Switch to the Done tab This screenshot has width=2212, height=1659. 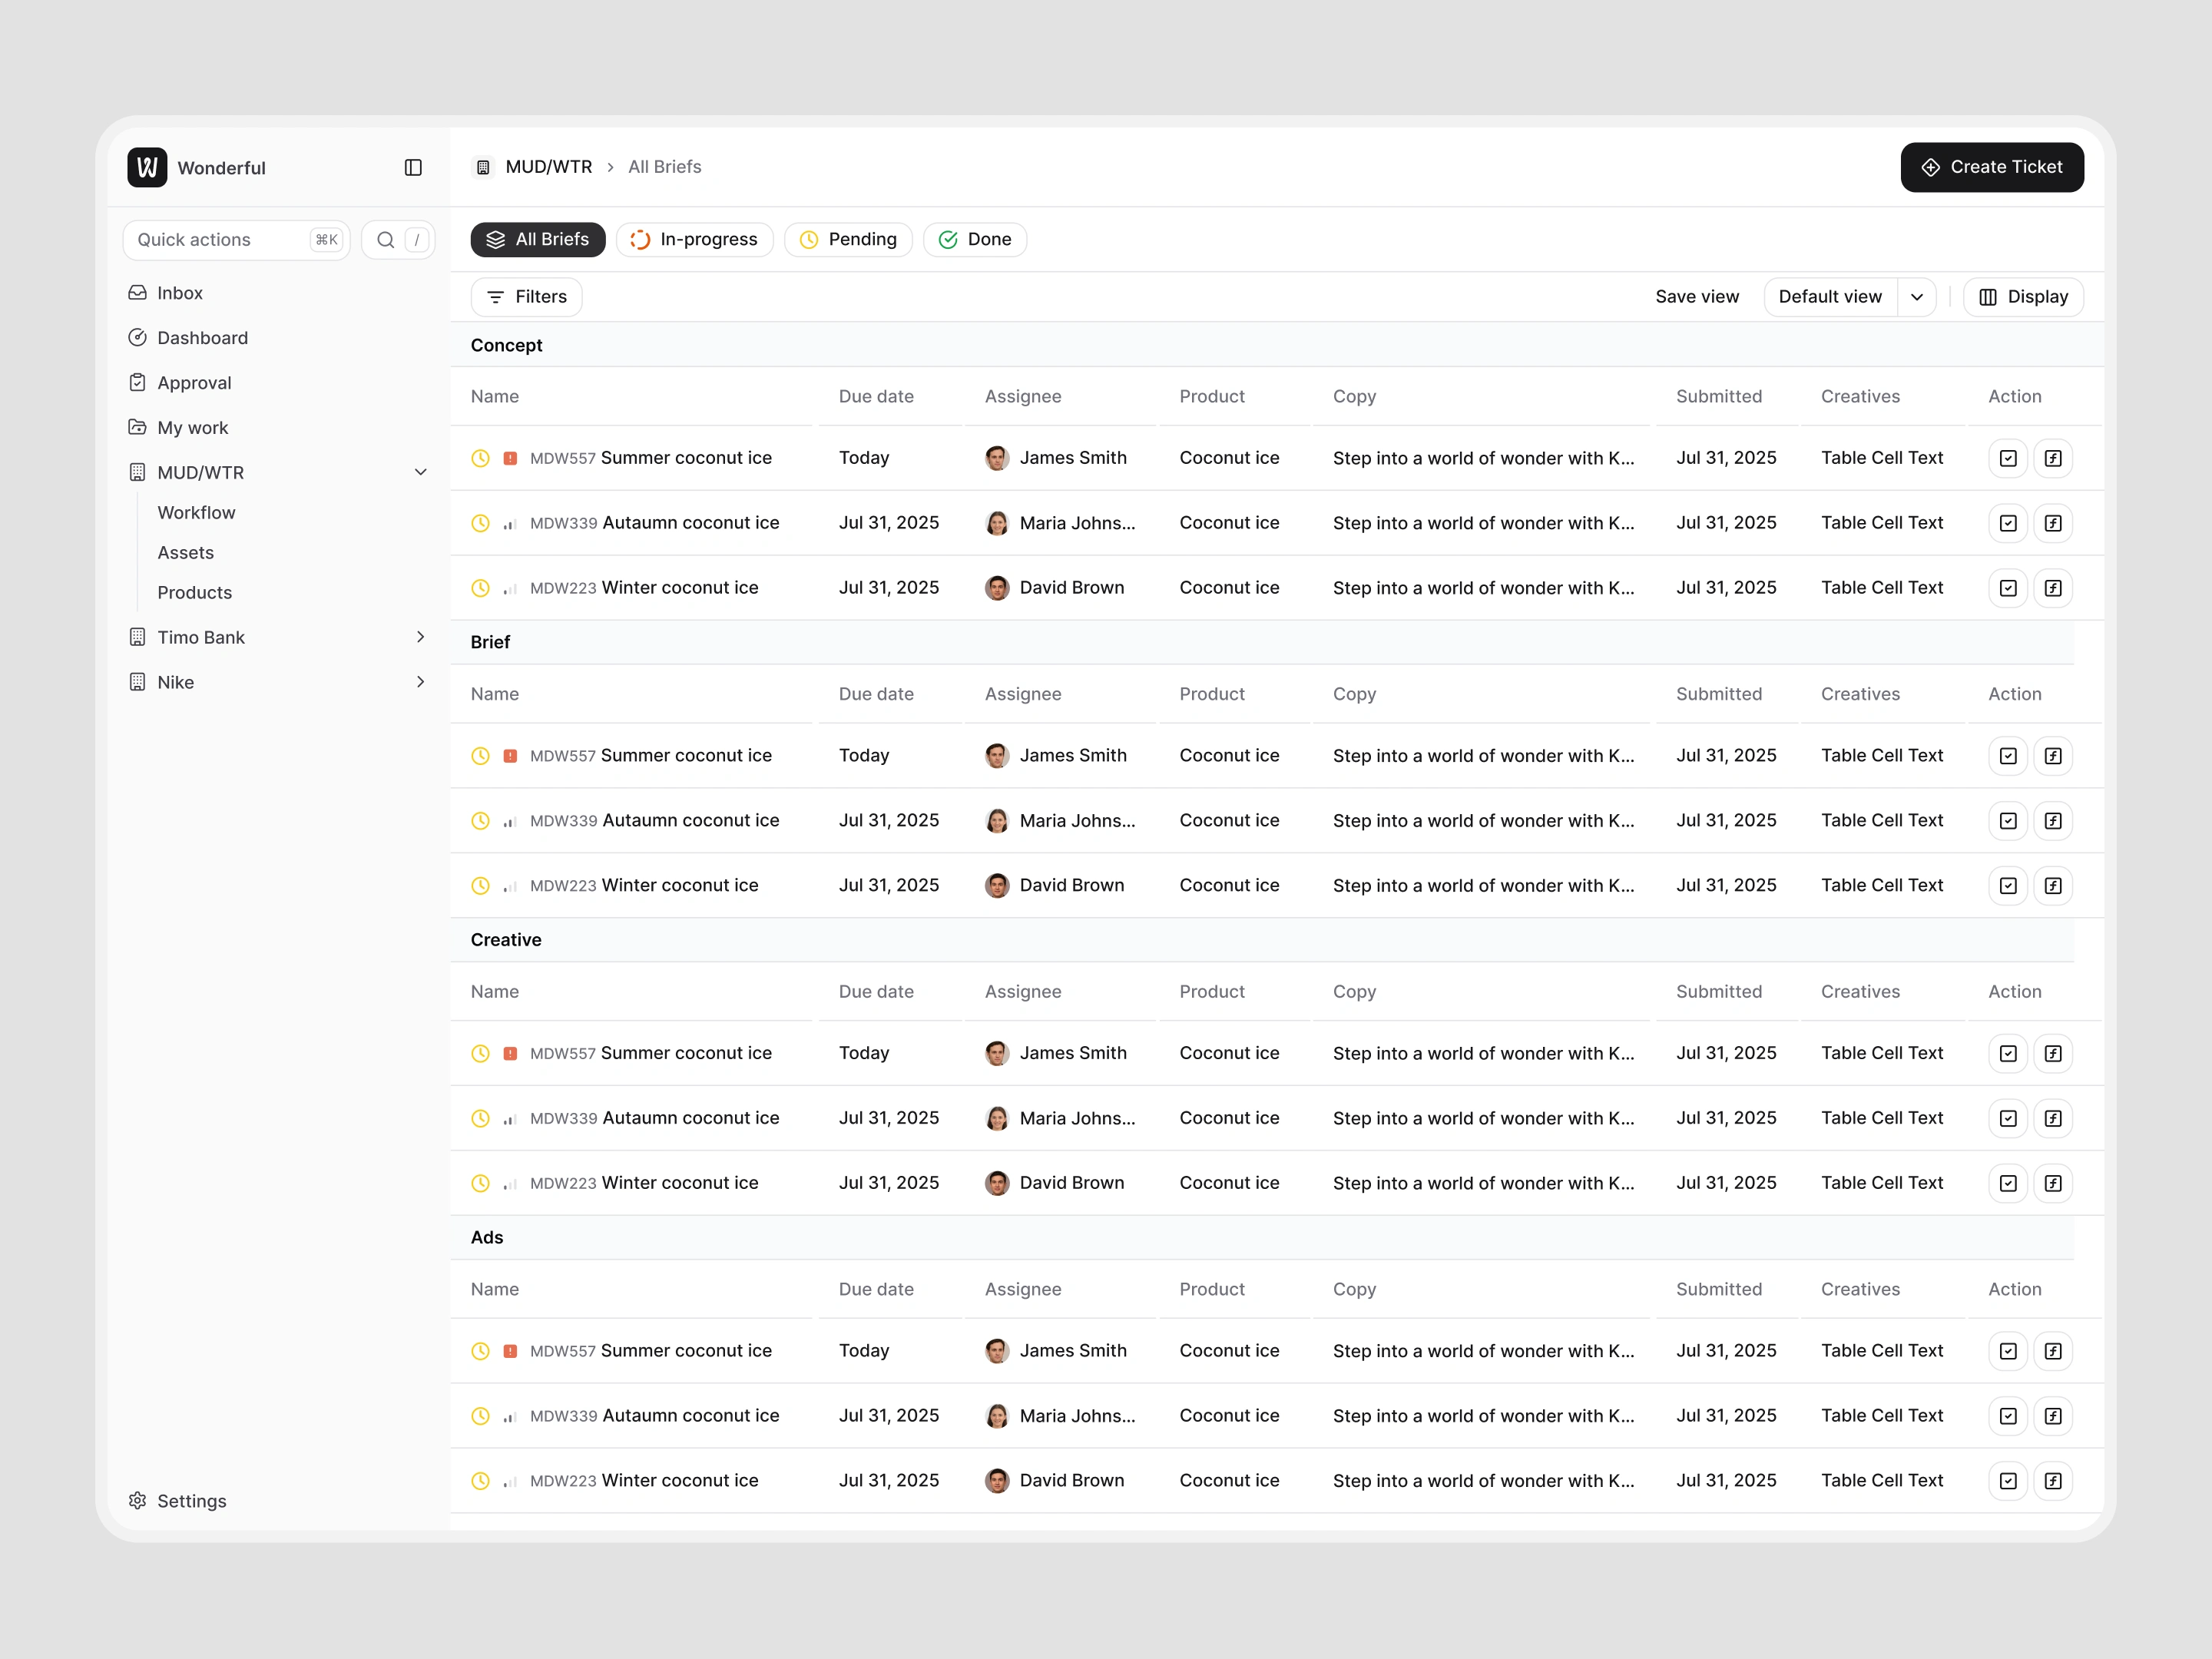(974, 240)
